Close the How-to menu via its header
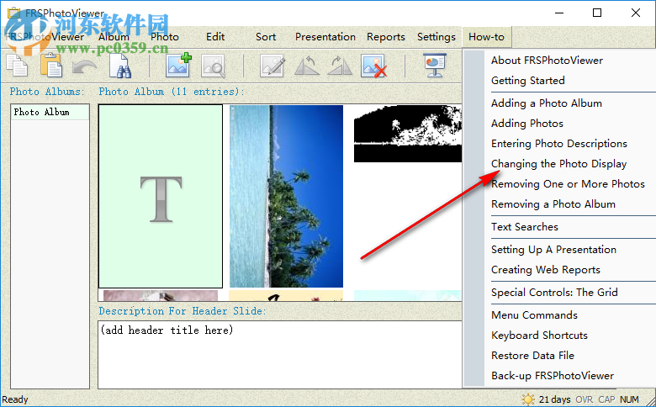656x407 pixels. coord(487,37)
